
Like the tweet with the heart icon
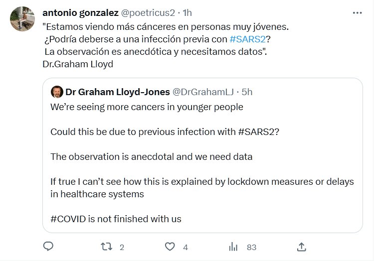coord(170,247)
